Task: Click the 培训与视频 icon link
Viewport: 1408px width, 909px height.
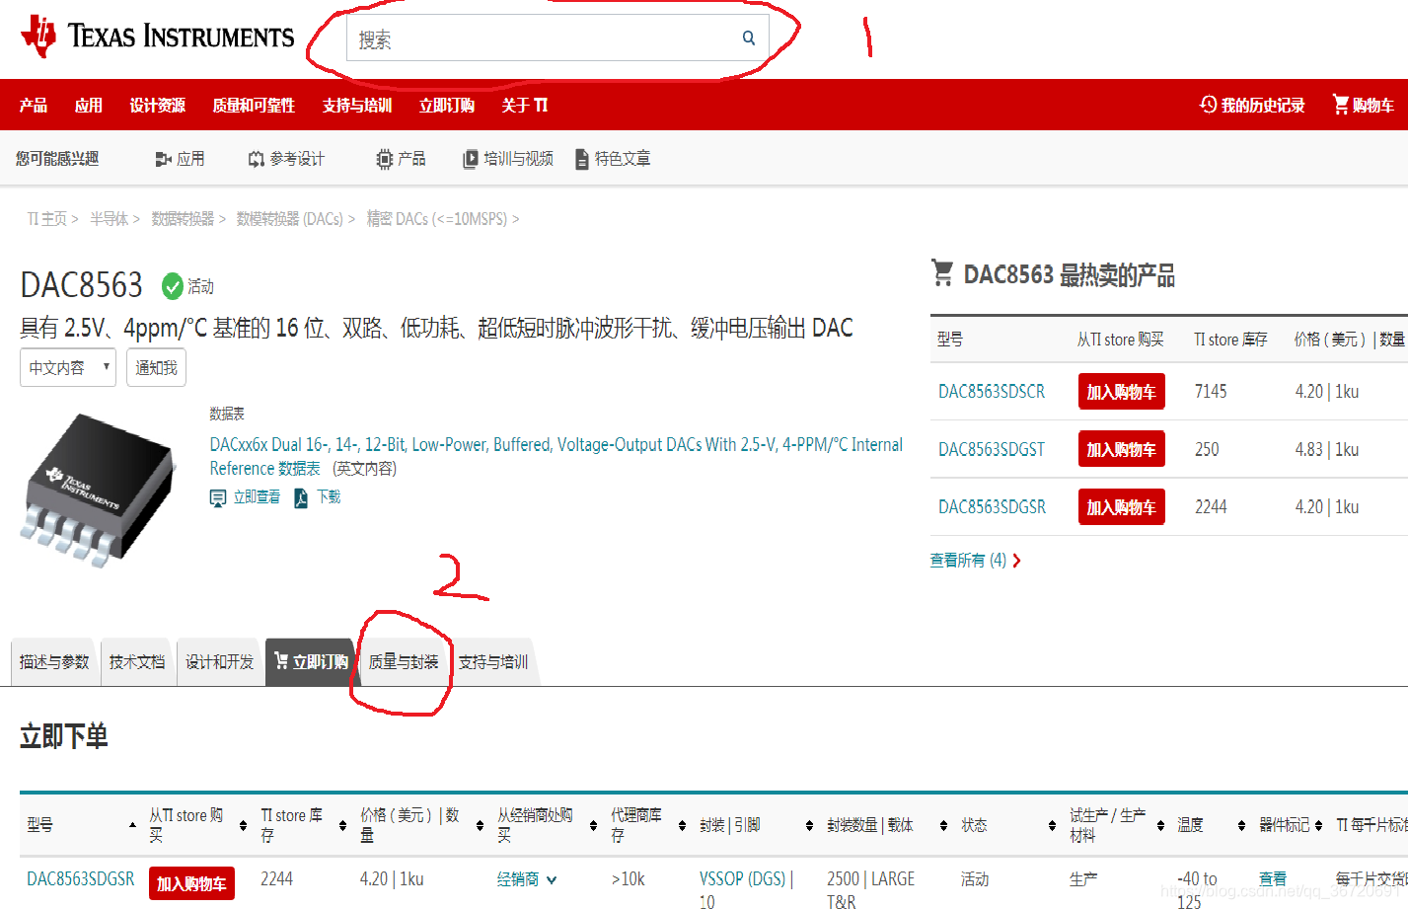Action: (508, 159)
